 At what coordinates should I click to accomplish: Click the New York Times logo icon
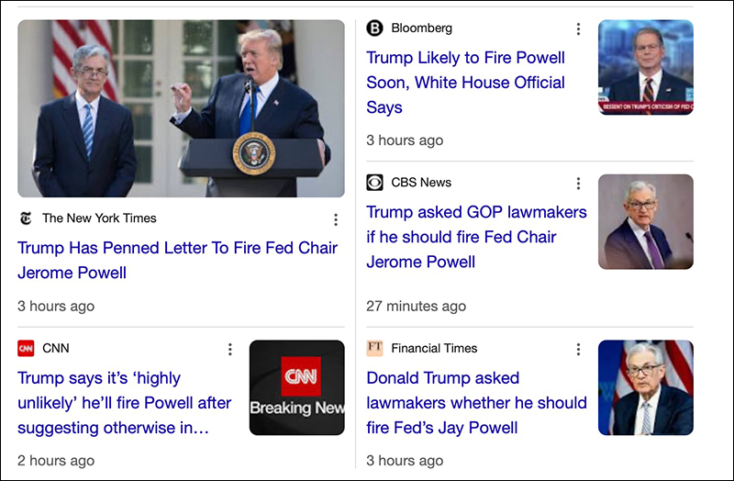26,218
